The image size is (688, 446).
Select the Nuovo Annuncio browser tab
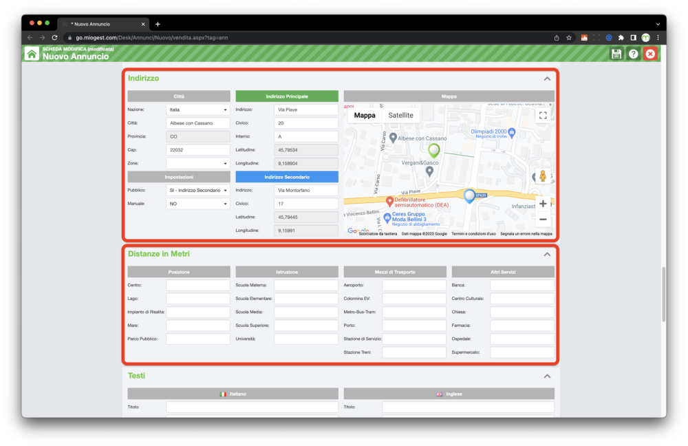click(x=104, y=24)
